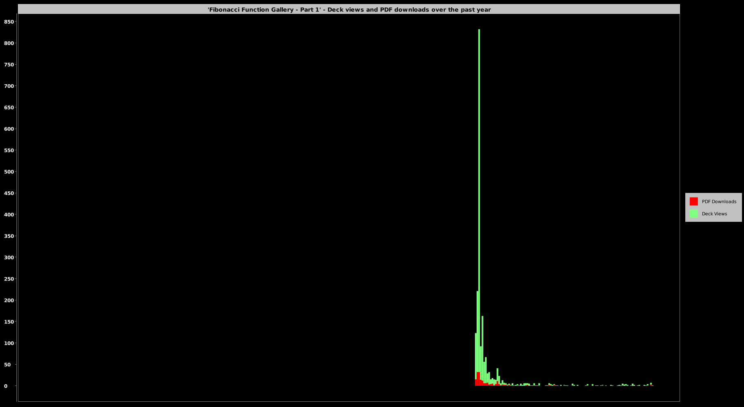The height and width of the screenshot is (407, 744).
Task: Click the y-axis label 750
Action: click(x=9, y=65)
